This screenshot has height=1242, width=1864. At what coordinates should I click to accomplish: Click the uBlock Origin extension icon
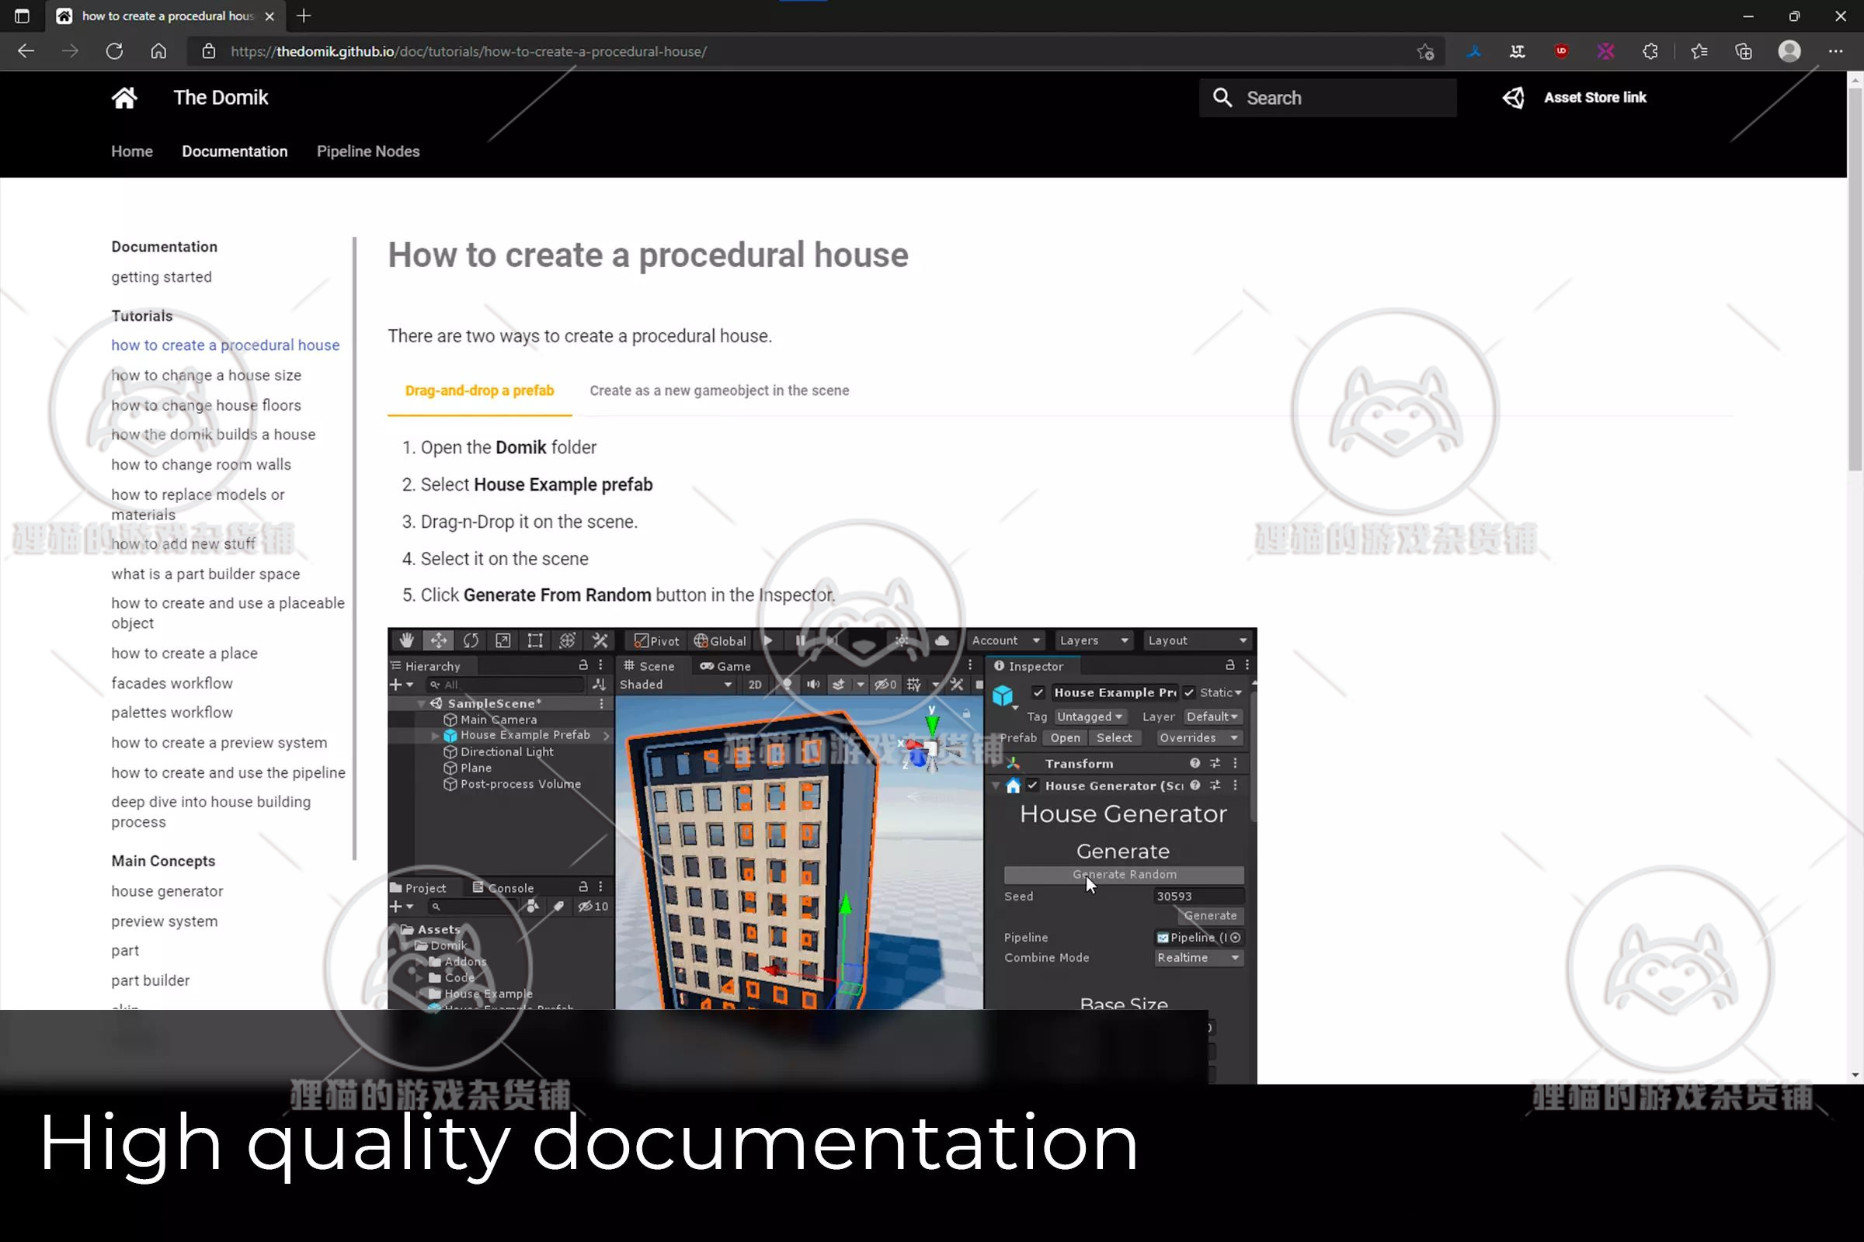(1561, 51)
